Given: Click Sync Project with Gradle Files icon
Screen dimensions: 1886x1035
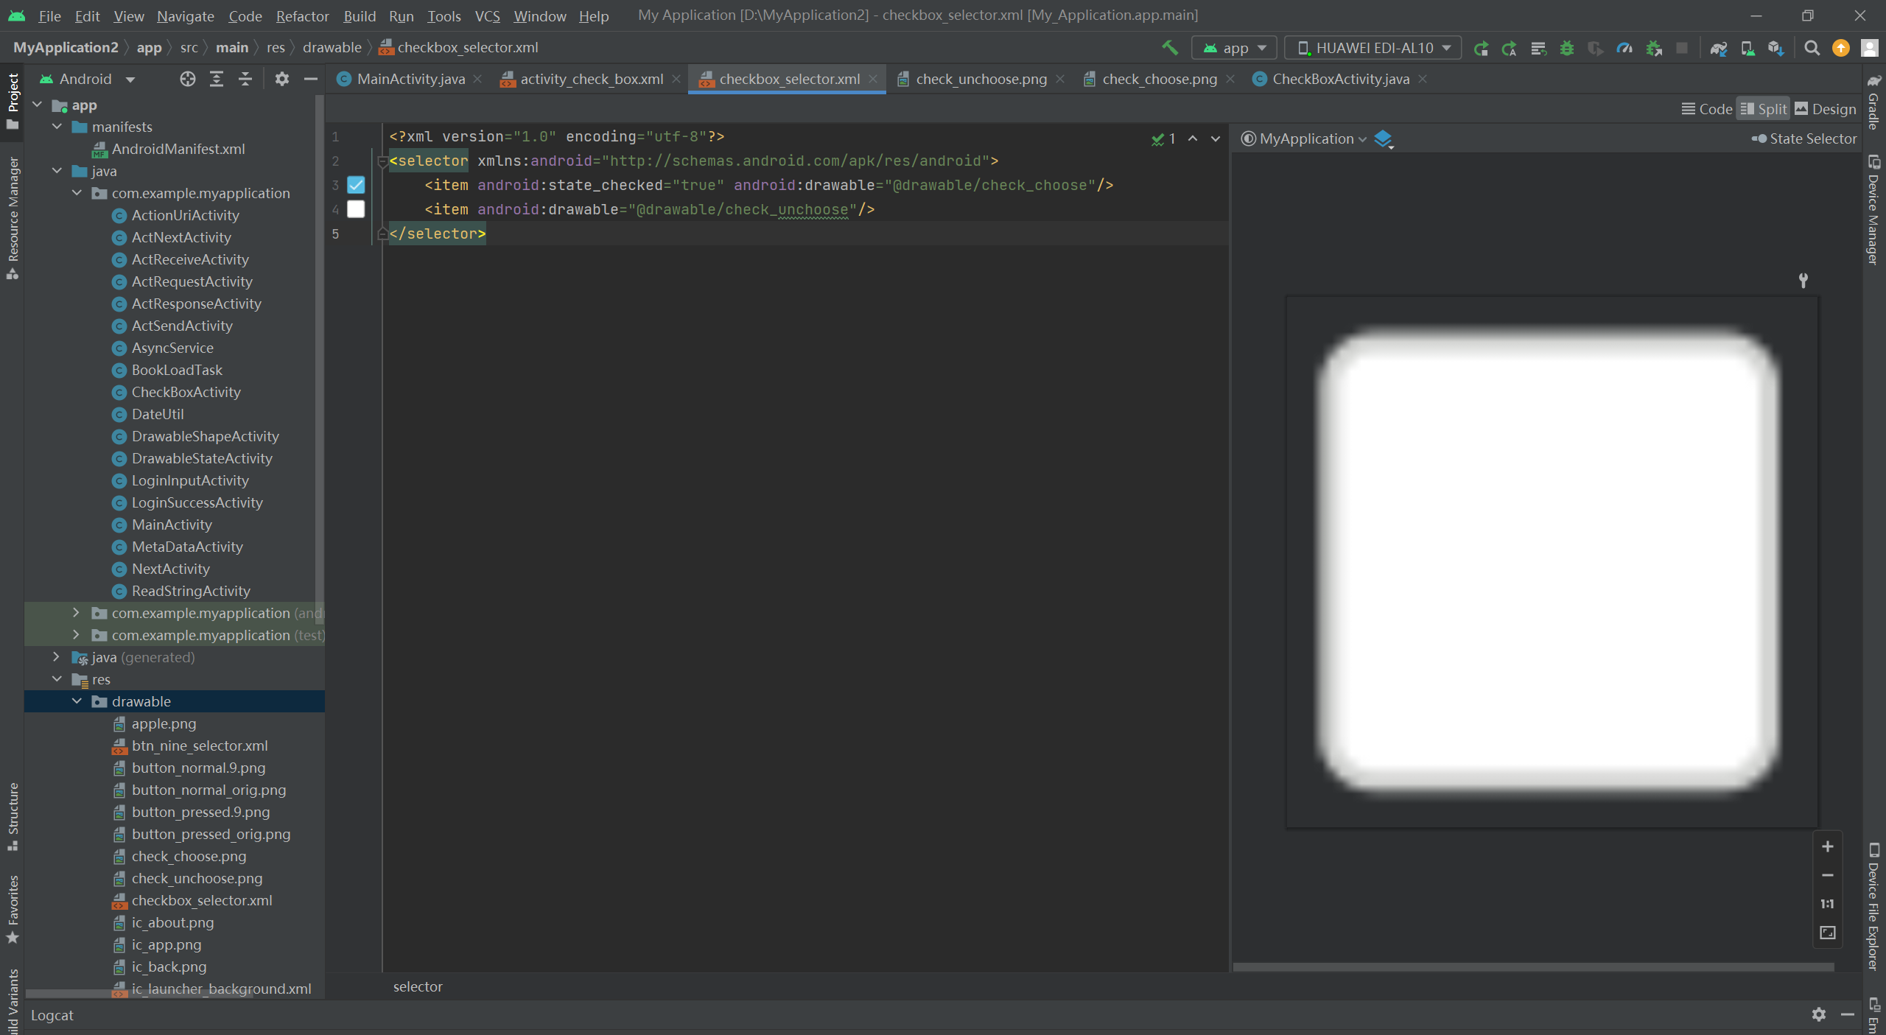Looking at the screenshot, I should tap(1718, 48).
